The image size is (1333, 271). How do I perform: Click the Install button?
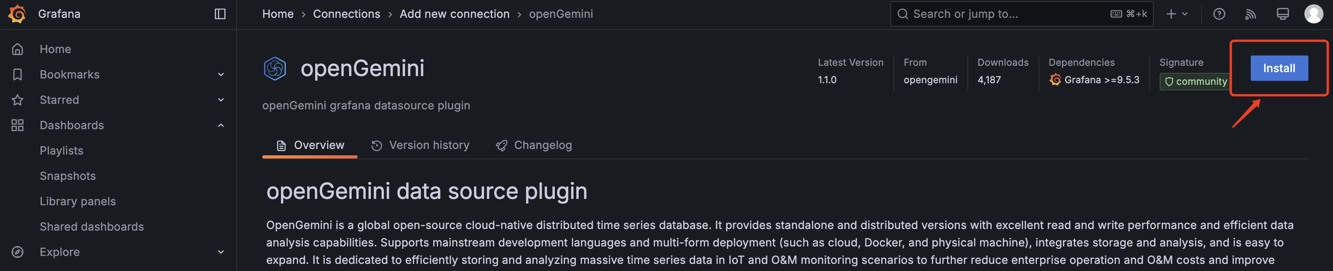point(1279,68)
